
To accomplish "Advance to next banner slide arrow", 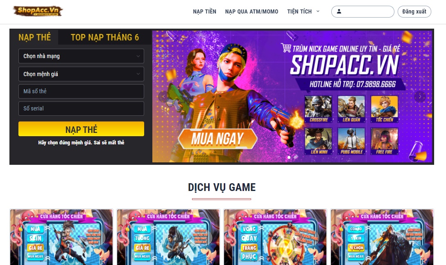I will click(x=420, y=97).
